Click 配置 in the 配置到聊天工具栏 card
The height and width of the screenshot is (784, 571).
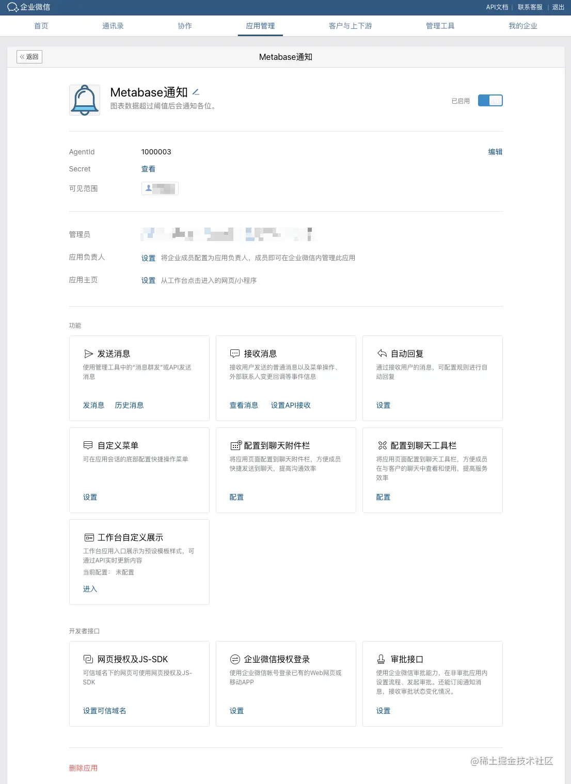(x=383, y=497)
